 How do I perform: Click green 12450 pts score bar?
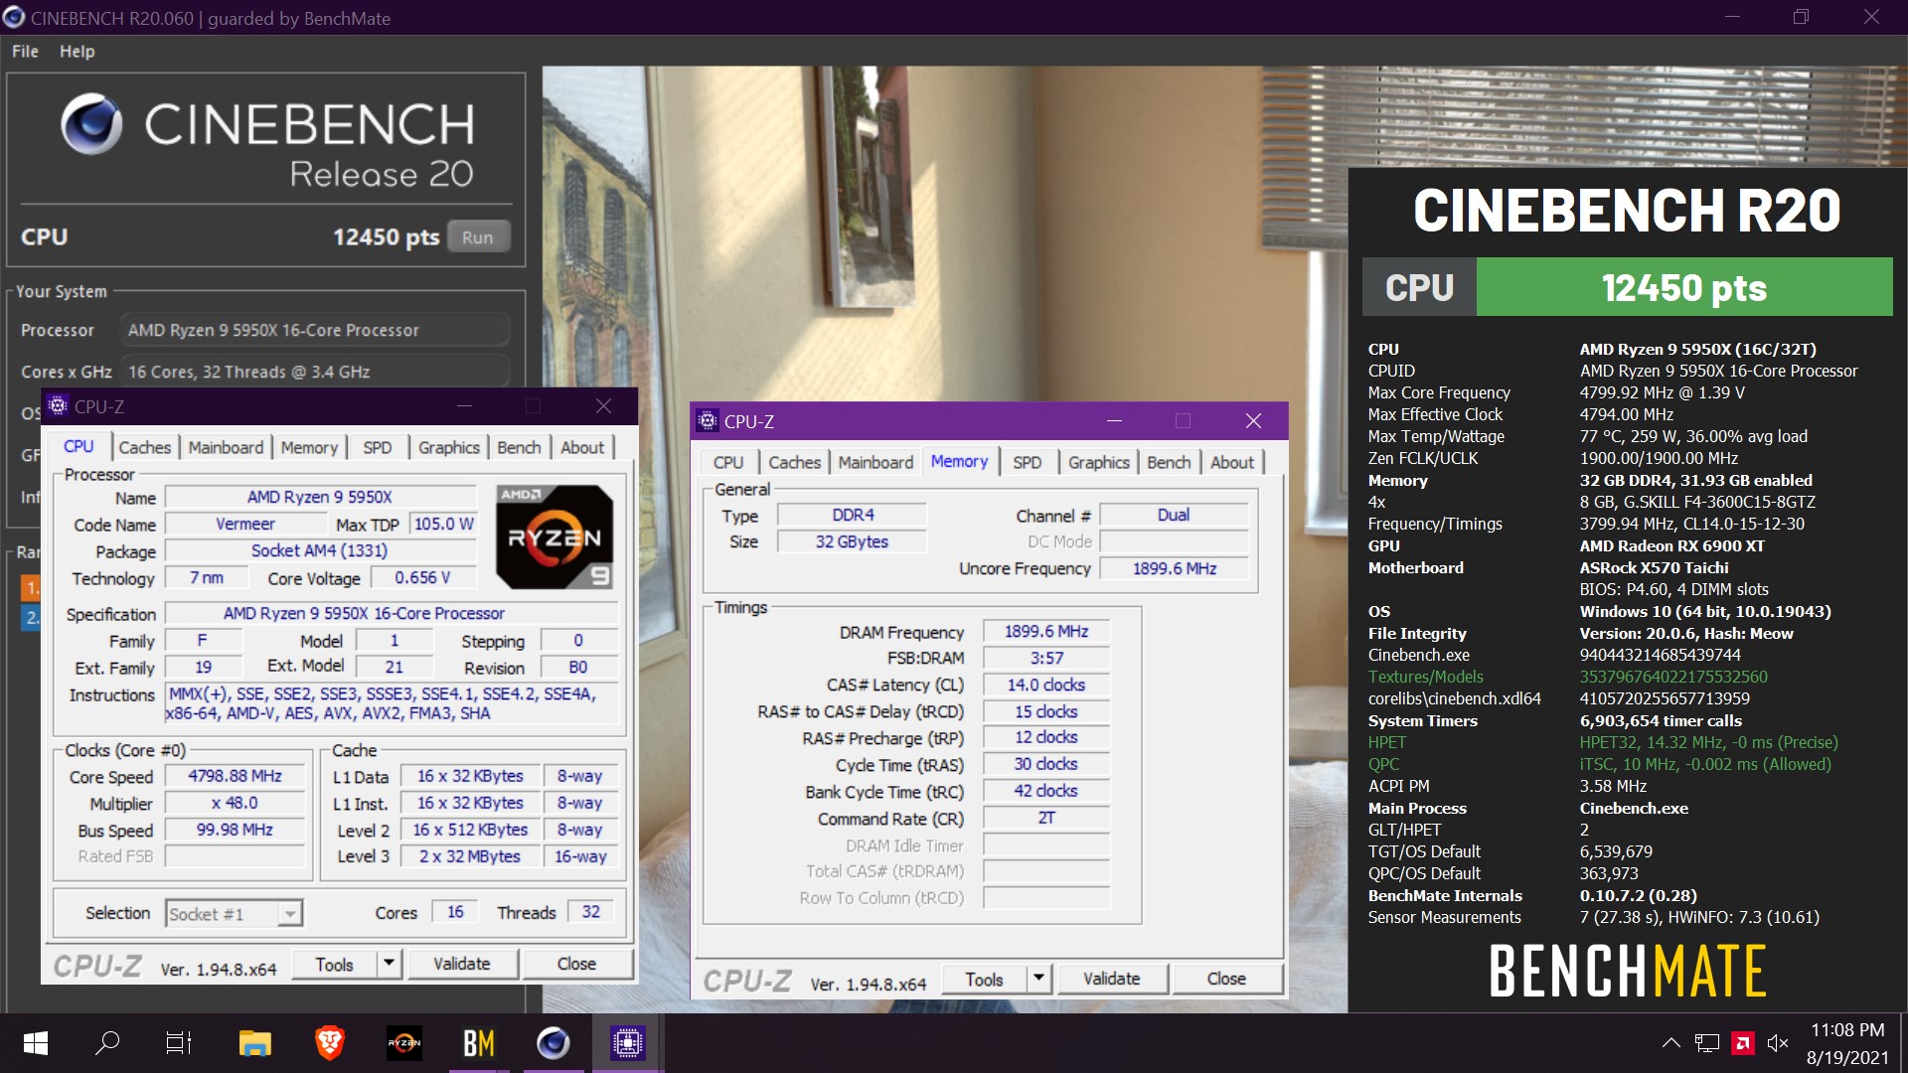[1684, 287]
